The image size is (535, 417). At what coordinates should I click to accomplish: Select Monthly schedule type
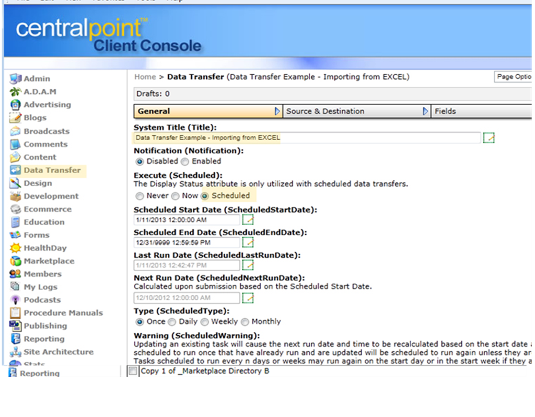[x=245, y=322]
